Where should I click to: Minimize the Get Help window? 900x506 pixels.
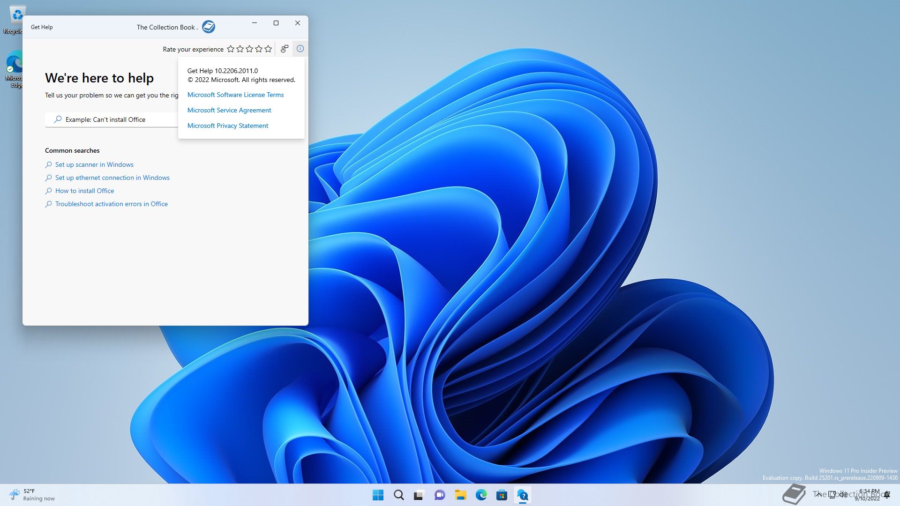coord(255,23)
